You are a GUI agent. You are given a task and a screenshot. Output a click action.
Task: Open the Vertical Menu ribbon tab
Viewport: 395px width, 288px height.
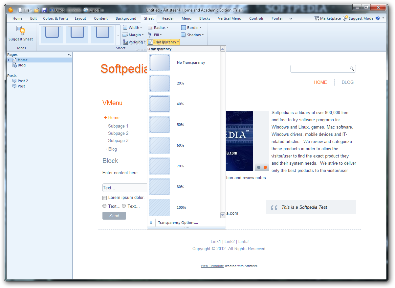pyautogui.click(x=230, y=18)
